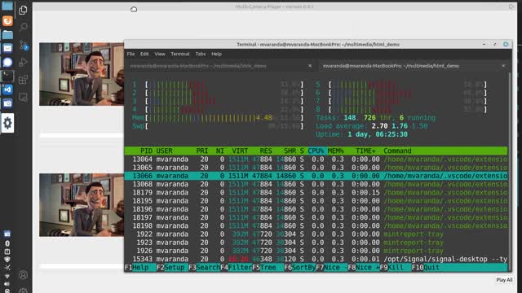Sort by the VIRT column header
Image resolution: width=522 pixels, height=293 pixels.
tap(240, 151)
